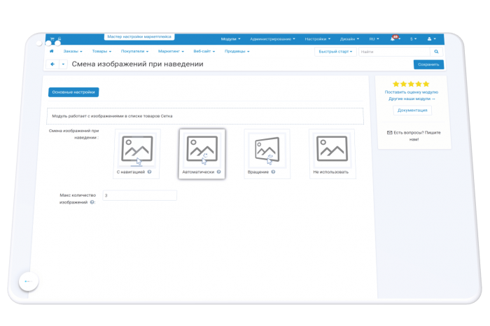
Task: Open the Маркетинг menu
Action: [x=171, y=51]
